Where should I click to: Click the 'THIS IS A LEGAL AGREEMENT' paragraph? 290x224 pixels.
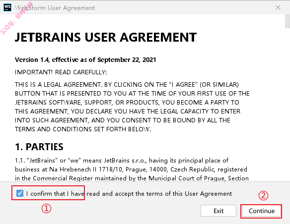pyautogui.click(x=132, y=107)
